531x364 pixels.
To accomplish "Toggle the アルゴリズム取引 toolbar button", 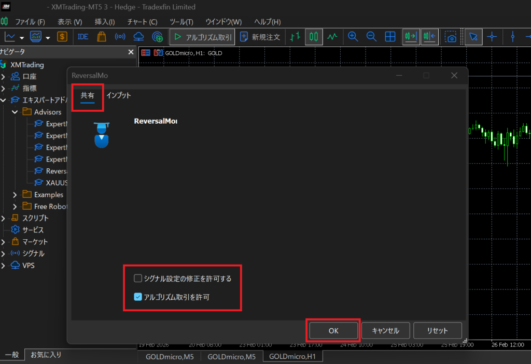I will coord(203,37).
